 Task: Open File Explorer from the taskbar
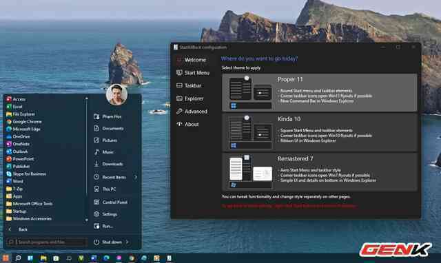pyautogui.click(x=43, y=258)
